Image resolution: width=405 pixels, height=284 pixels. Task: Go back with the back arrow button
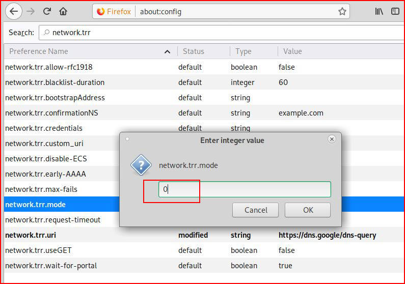(x=14, y=11)
